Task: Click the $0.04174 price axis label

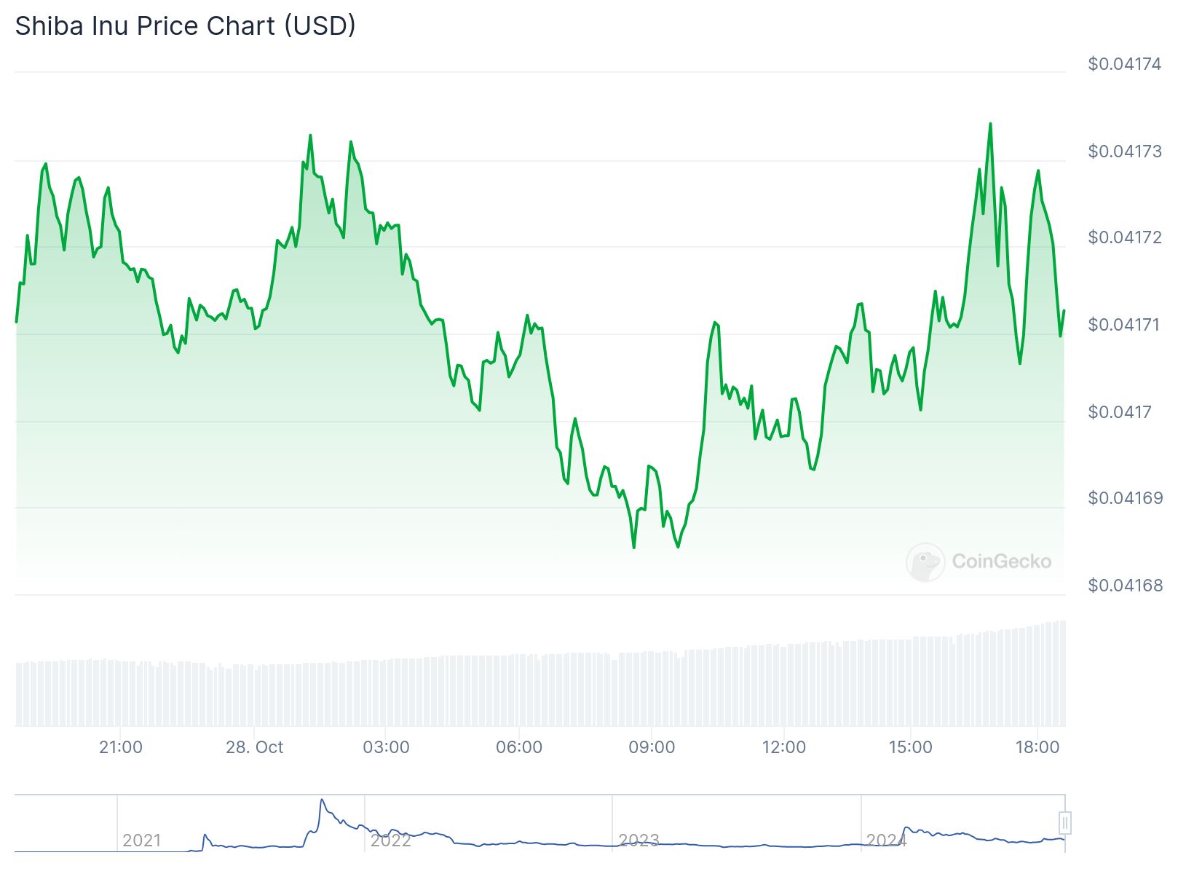Action: point(1124,64)
